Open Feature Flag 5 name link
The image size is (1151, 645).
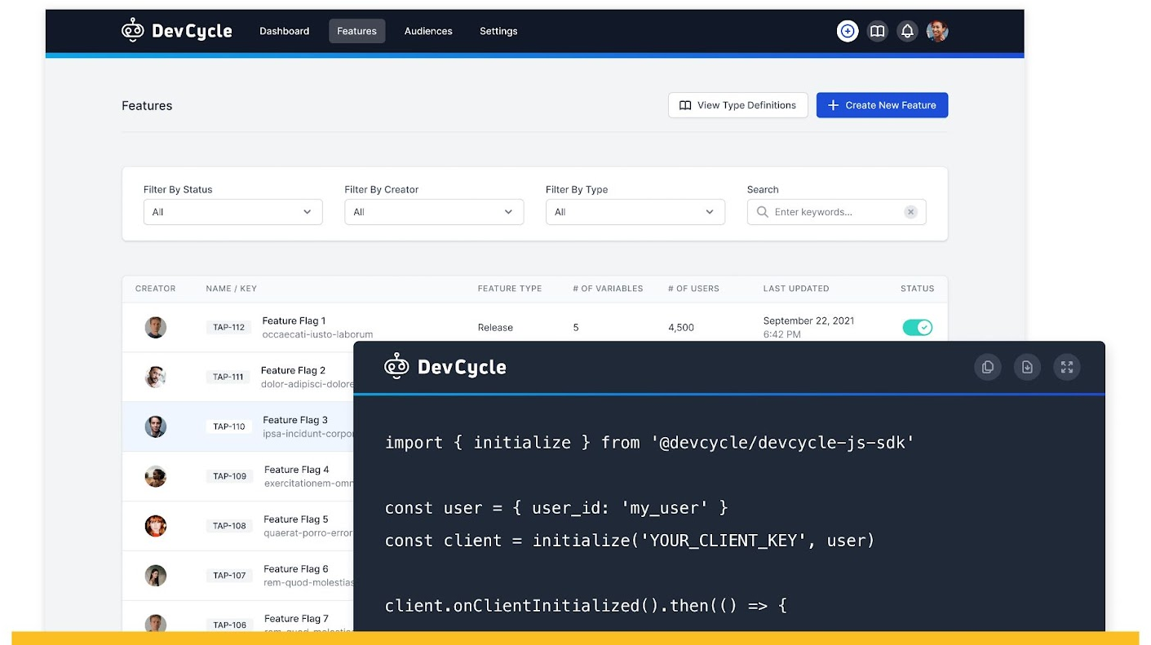tap(296, 519)
